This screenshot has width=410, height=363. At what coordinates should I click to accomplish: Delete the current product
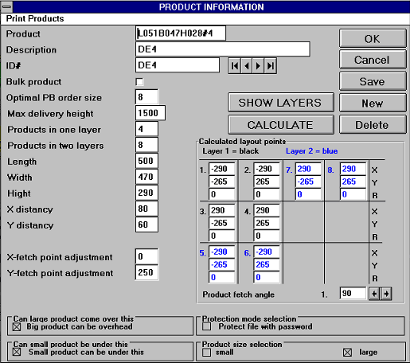tap(373, 125)
